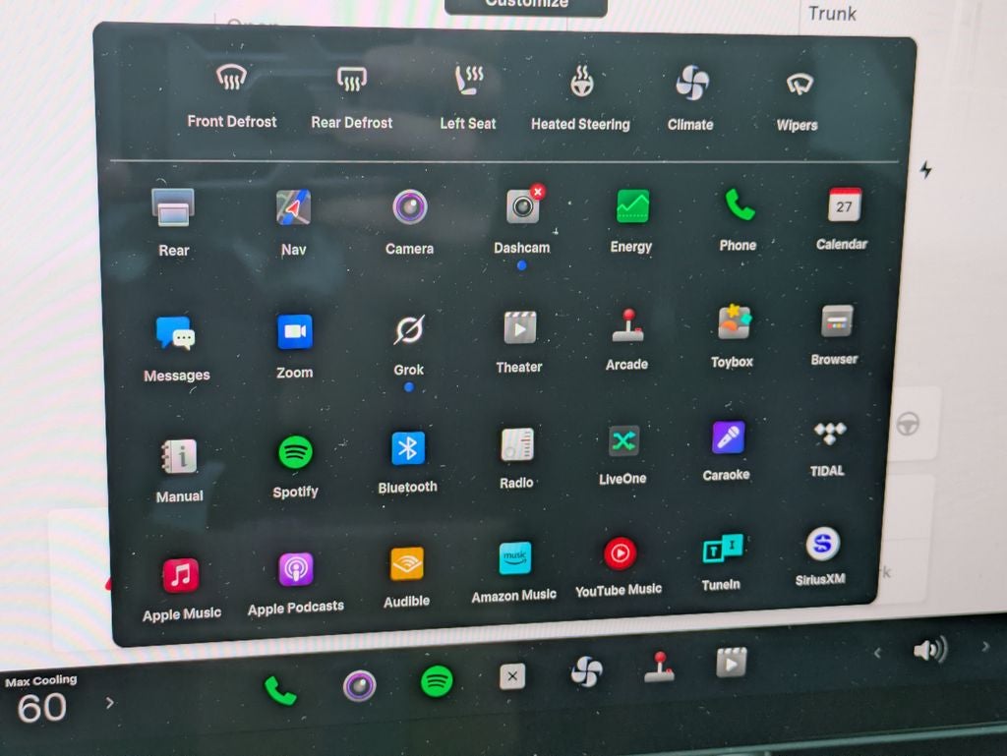Tap the Phone icon in bottom dock
1007x756 pixels.
pyautogui.click(x=280, y=690)
